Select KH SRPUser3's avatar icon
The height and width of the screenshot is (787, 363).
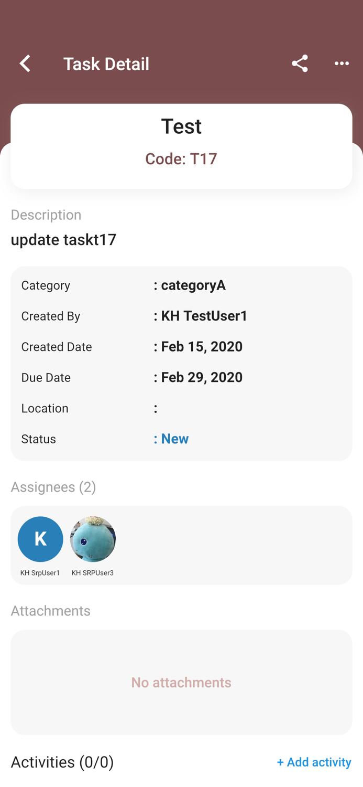click(x=93, y=539)
